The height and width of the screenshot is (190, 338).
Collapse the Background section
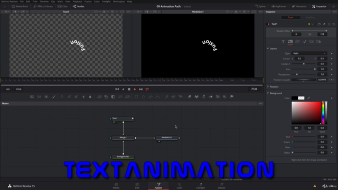268,93
